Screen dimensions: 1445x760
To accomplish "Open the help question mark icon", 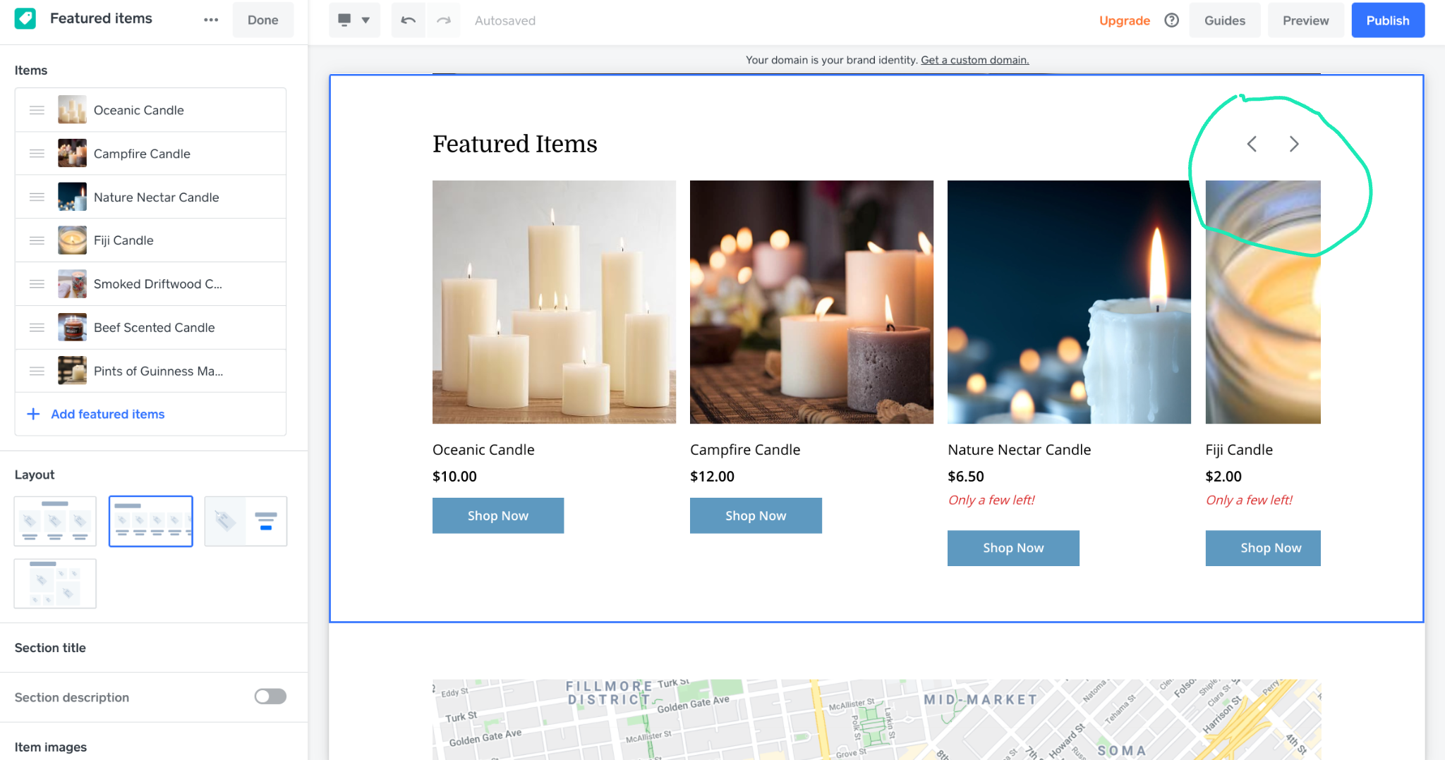I will coord(1171,20).
